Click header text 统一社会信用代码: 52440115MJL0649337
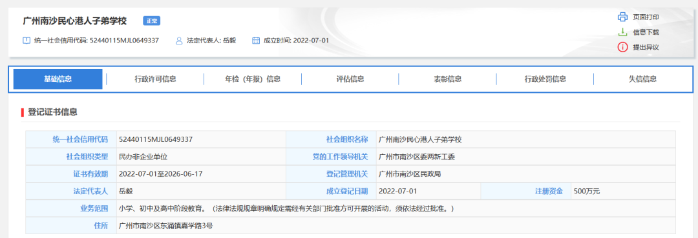 tap(96, 41)
